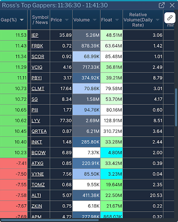Select the PIII ticker link

pyautogui.click(x=35, y=110)
